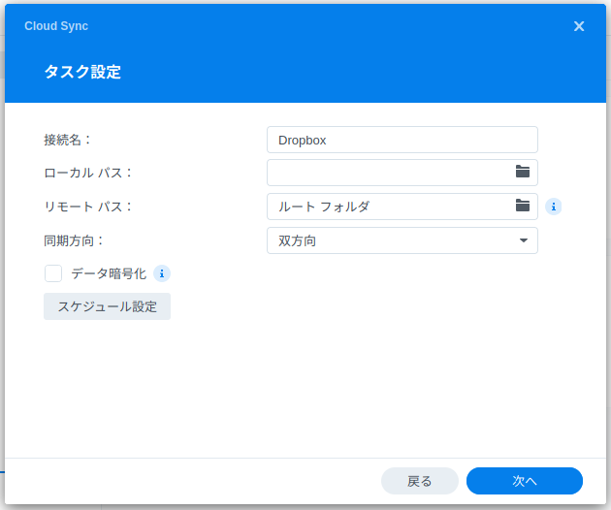Focus the 接続名 field containing Dropbox

click(402, 140)
